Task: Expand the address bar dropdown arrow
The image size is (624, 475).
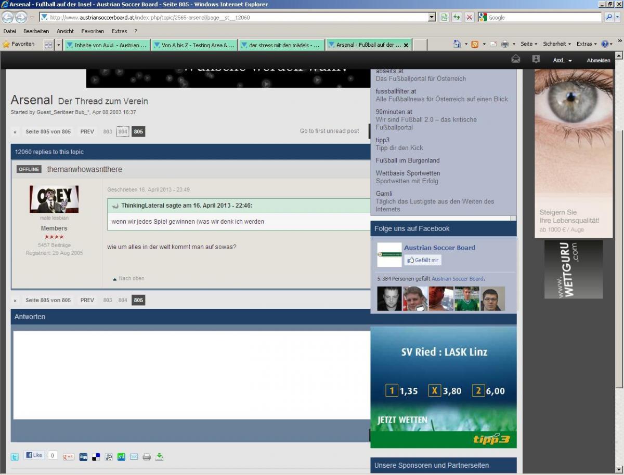Action: [x=432, y=17]
